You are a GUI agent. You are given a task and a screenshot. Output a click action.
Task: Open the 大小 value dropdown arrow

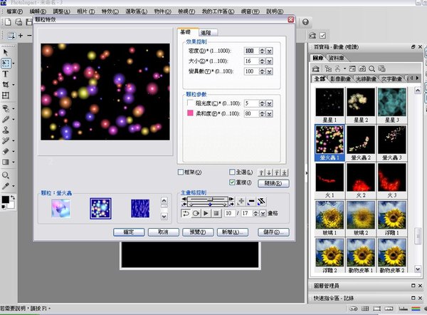pyautogui.click(x=269, y=62)
